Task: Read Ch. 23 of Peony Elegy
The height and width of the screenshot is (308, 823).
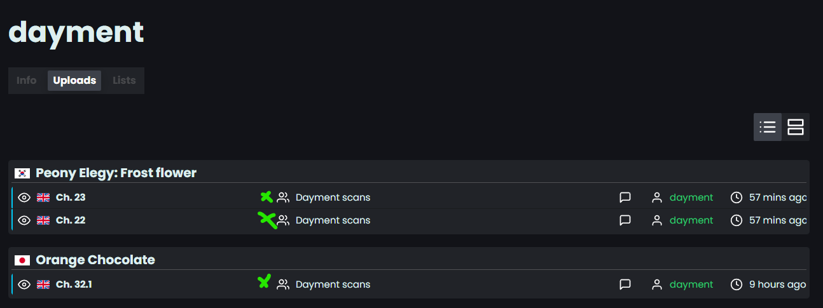Action: click(71, 198)
